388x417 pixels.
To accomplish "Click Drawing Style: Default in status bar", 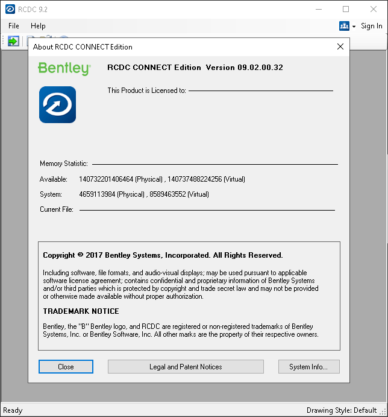I will (342, 410).
